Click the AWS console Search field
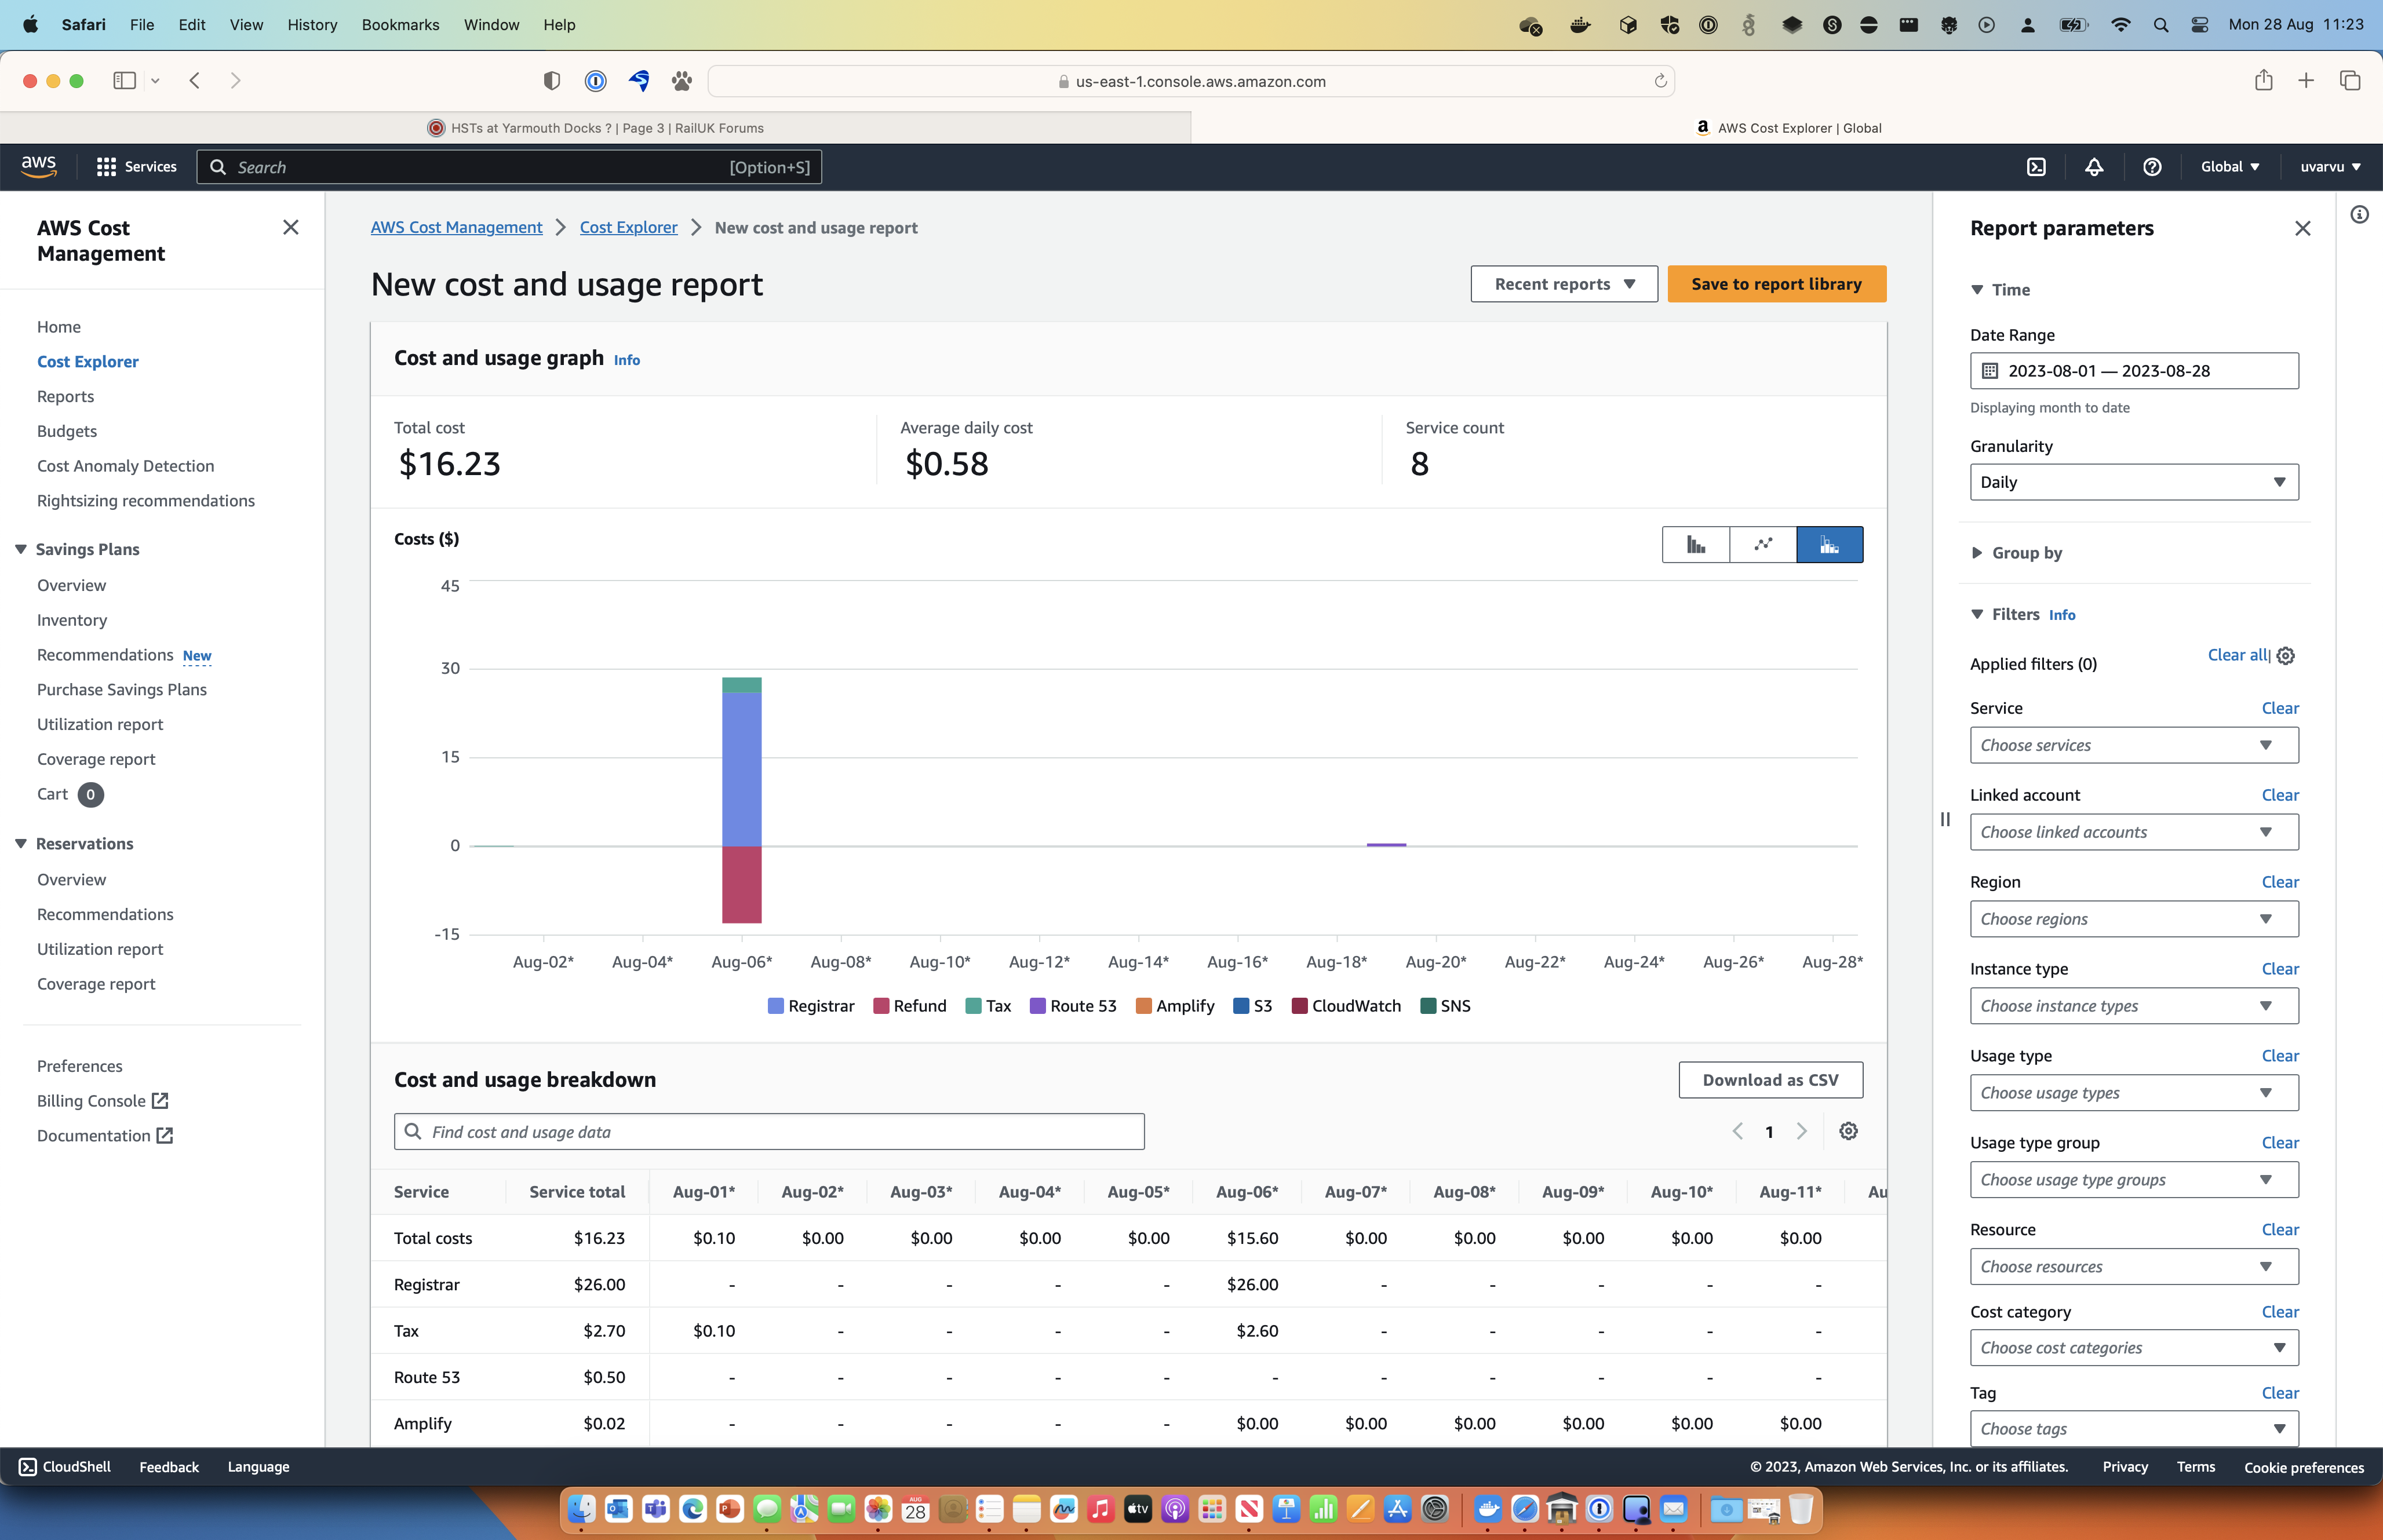This screenshot has width=2383, height=1540. (x=509, y=167)
